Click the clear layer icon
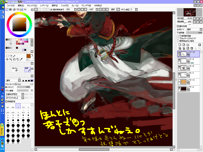Image resolution: width=203 pixels, height=152 pixels. (x=188, y=48)
